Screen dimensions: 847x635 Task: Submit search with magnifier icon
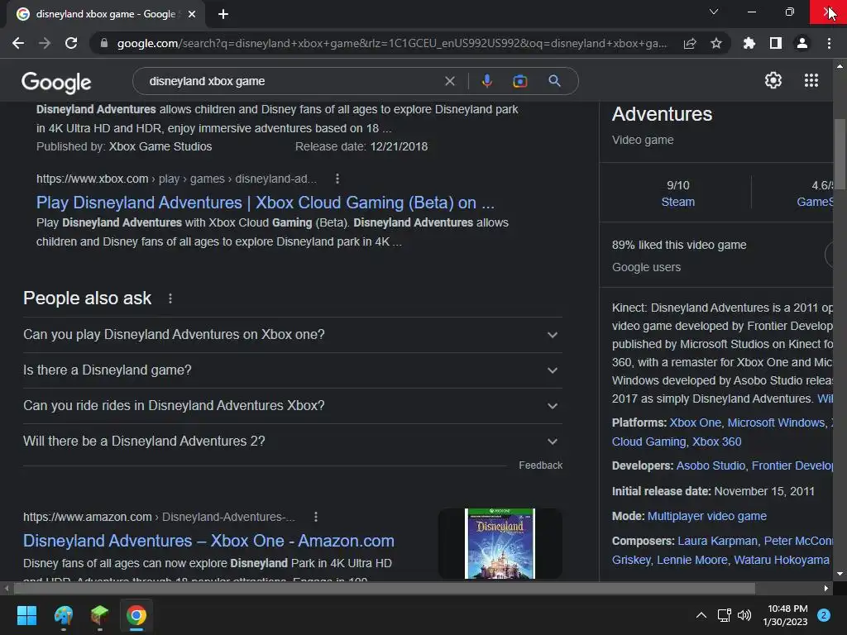coord(554,81)
